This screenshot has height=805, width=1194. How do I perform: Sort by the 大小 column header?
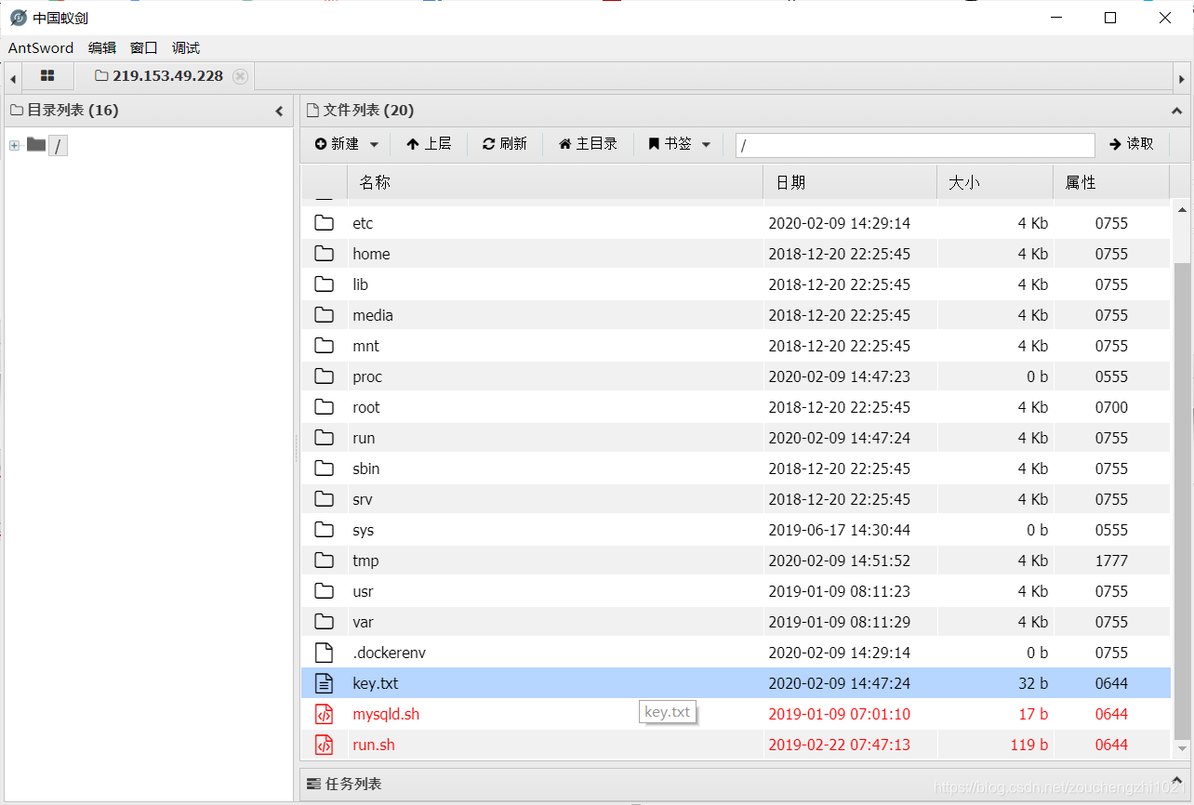pos(995,183)
